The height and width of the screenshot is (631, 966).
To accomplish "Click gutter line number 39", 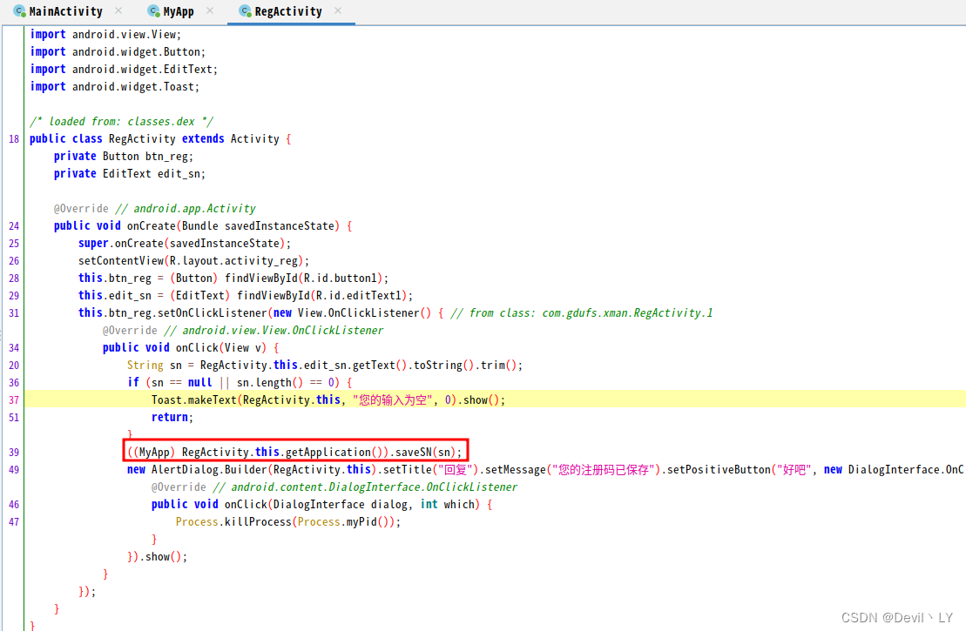I will (x=14, y=453).
